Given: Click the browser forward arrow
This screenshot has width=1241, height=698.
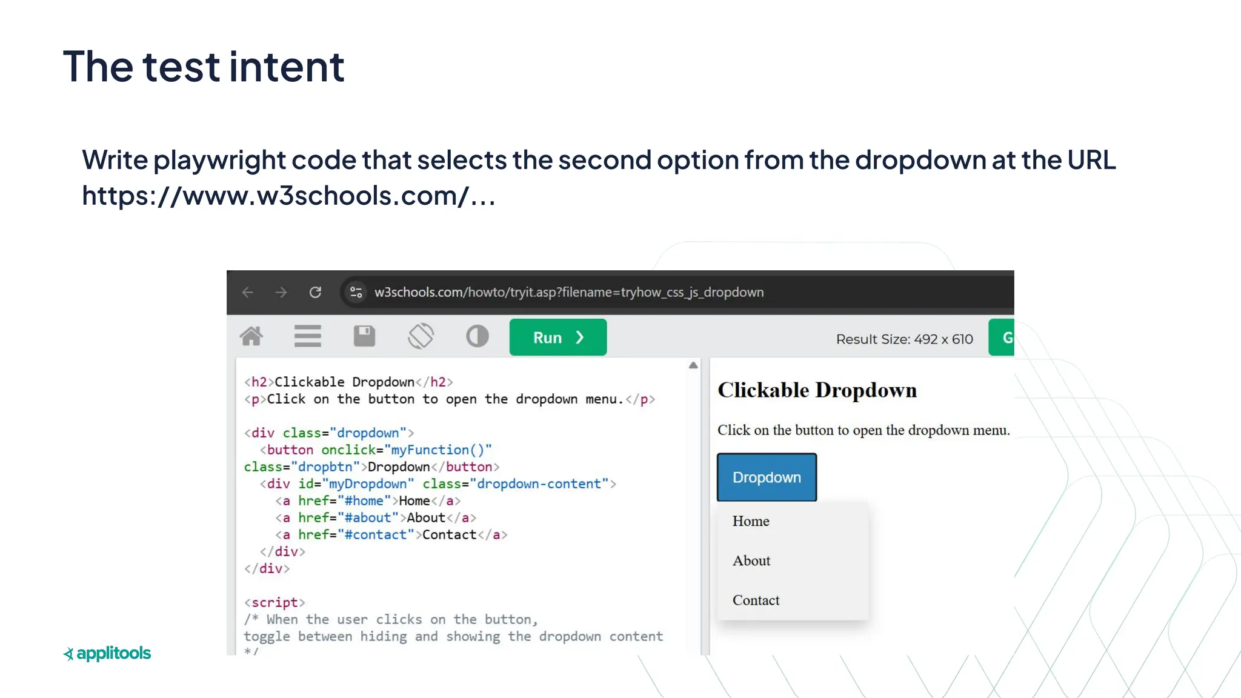Looking at the screenshot, I should [x=281, y=293].
